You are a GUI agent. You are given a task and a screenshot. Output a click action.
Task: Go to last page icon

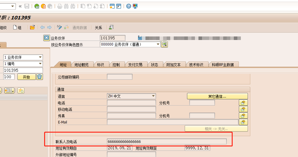click(x=102, y=6)
